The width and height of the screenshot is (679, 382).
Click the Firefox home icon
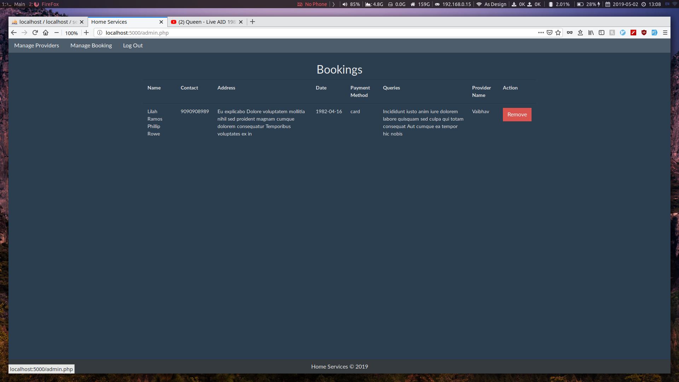pos(46,33)
